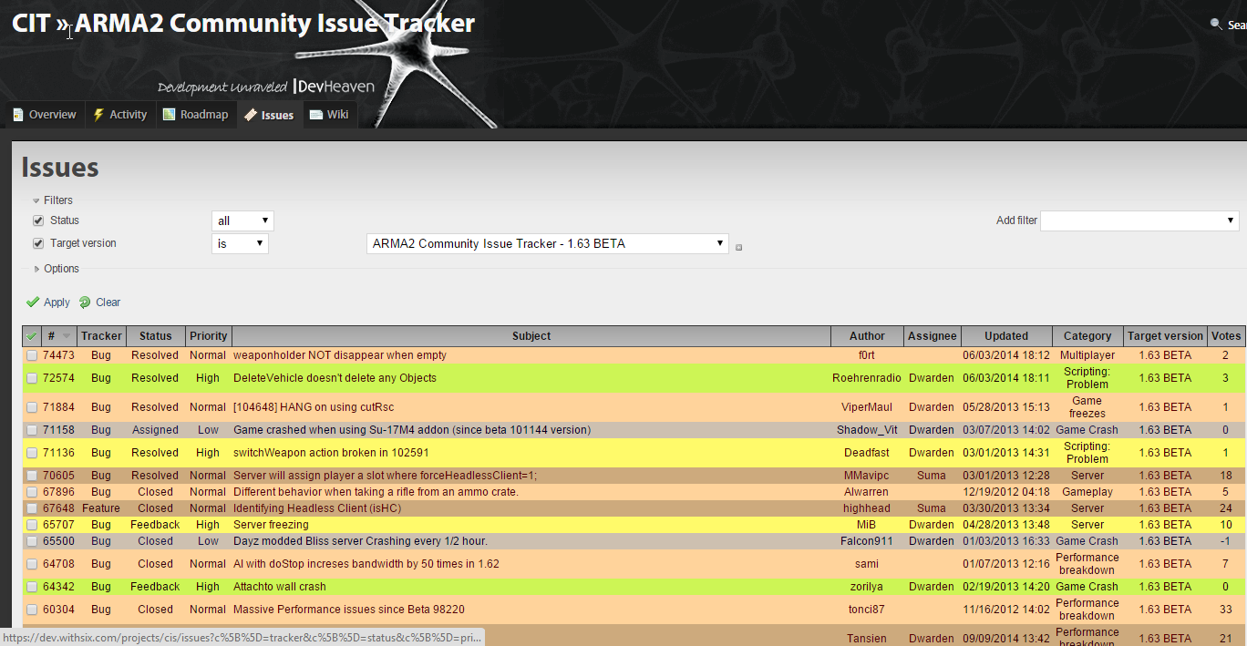Apply the filters
This screenshot has height=646, width=1247.
pos(48,302)
